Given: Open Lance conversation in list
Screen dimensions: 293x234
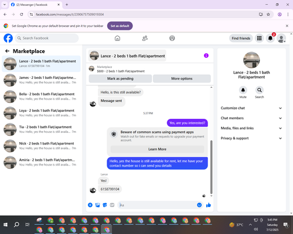Looking at the screenshot, I should [x=41, y=64].
